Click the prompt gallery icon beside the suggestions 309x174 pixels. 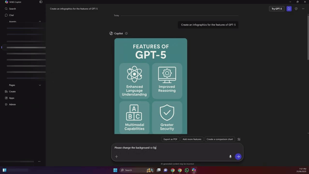click(x=239, y=139)
